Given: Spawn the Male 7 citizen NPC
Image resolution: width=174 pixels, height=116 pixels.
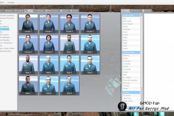Looking at the screenshot, I should pos(28,86).
